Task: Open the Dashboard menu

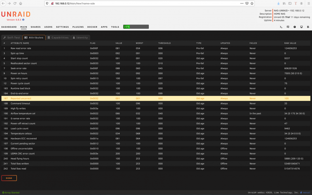Action: [9, 27]
